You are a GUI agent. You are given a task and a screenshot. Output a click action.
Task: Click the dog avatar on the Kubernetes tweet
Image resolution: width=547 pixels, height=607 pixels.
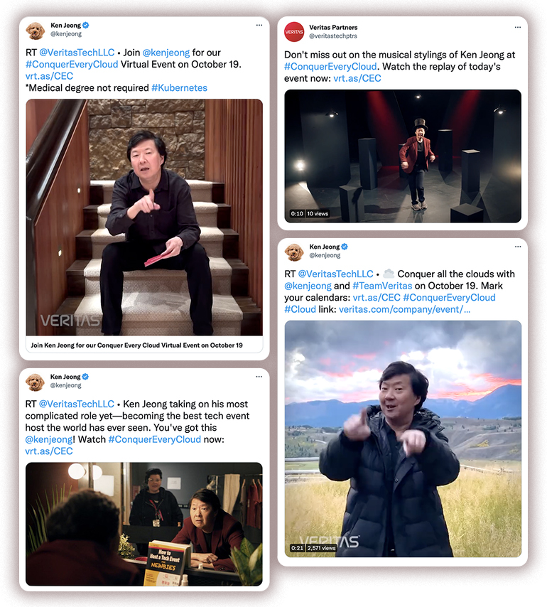tap(36, 31)
